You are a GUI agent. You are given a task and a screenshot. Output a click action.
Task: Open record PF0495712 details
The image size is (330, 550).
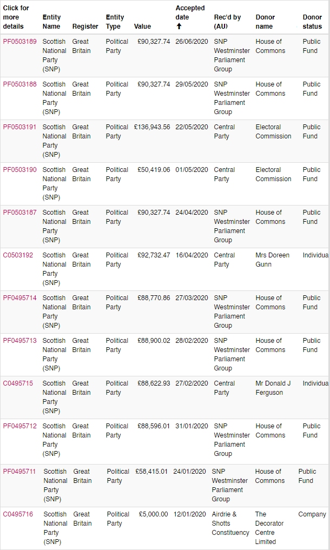pos(19,426)
